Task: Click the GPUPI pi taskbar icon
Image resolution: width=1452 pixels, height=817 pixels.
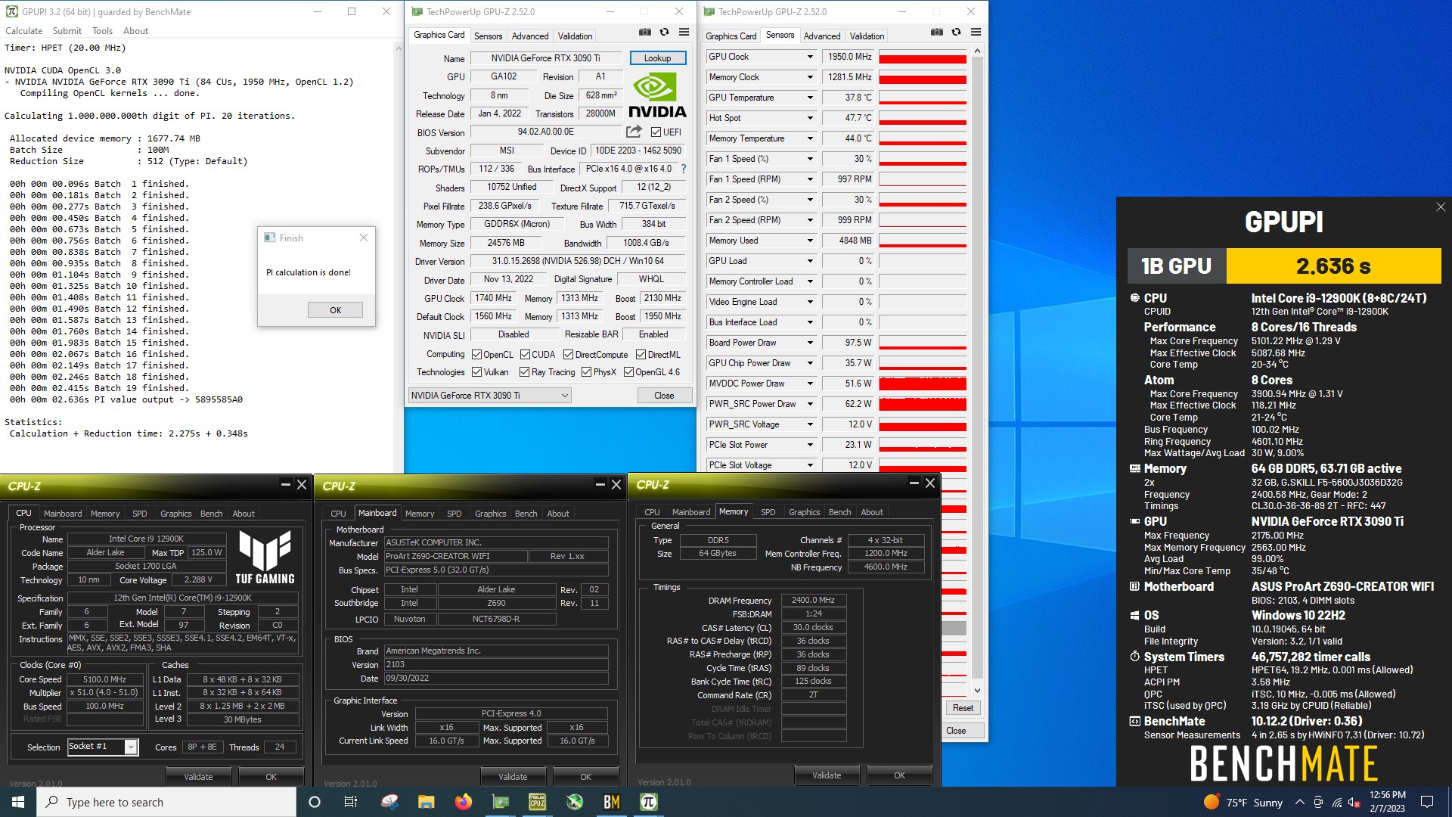Action: (649, 802)
